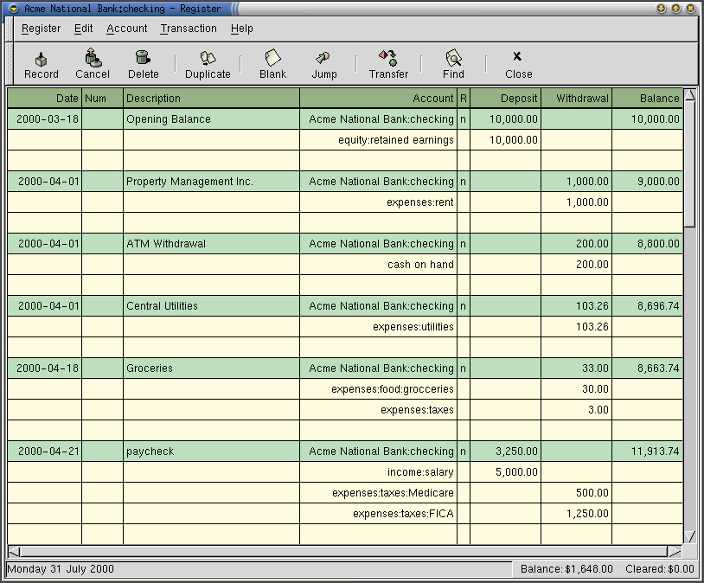
Task: Click the date cell '2000-04-18'
Action: tap(44, 368)
